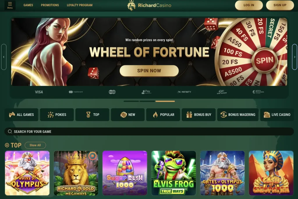Screen dimensions: 298x199
Task: Switch to the Live Casino tab
Action: (277, 115)
